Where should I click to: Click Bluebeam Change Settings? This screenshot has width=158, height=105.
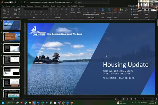136,12
